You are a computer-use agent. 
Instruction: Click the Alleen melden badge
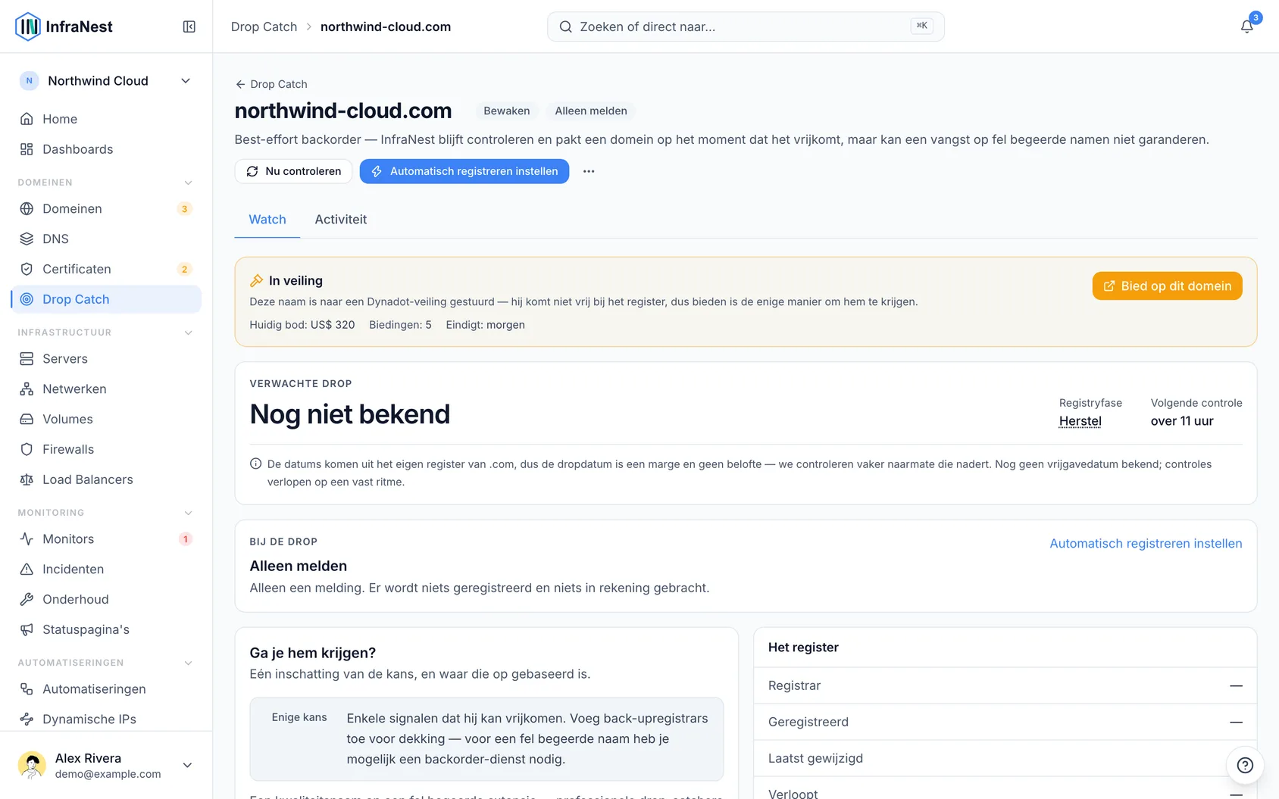(x=591, y=111)
